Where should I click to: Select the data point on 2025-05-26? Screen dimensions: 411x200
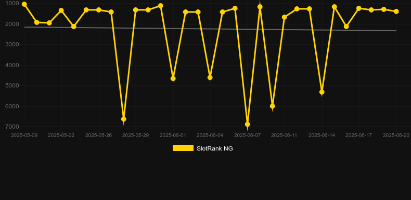(x=98, y=10)
